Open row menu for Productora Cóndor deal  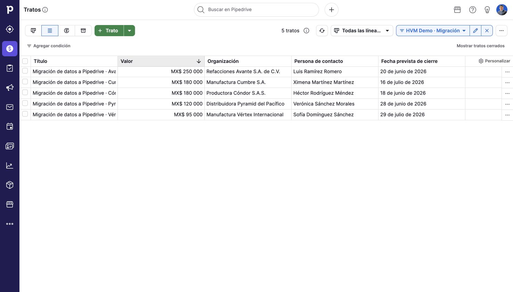[x=507, y=94]
